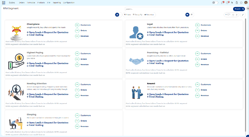The image size is (249, 137).
Task: Click the blue Search button
Action: 239,9
